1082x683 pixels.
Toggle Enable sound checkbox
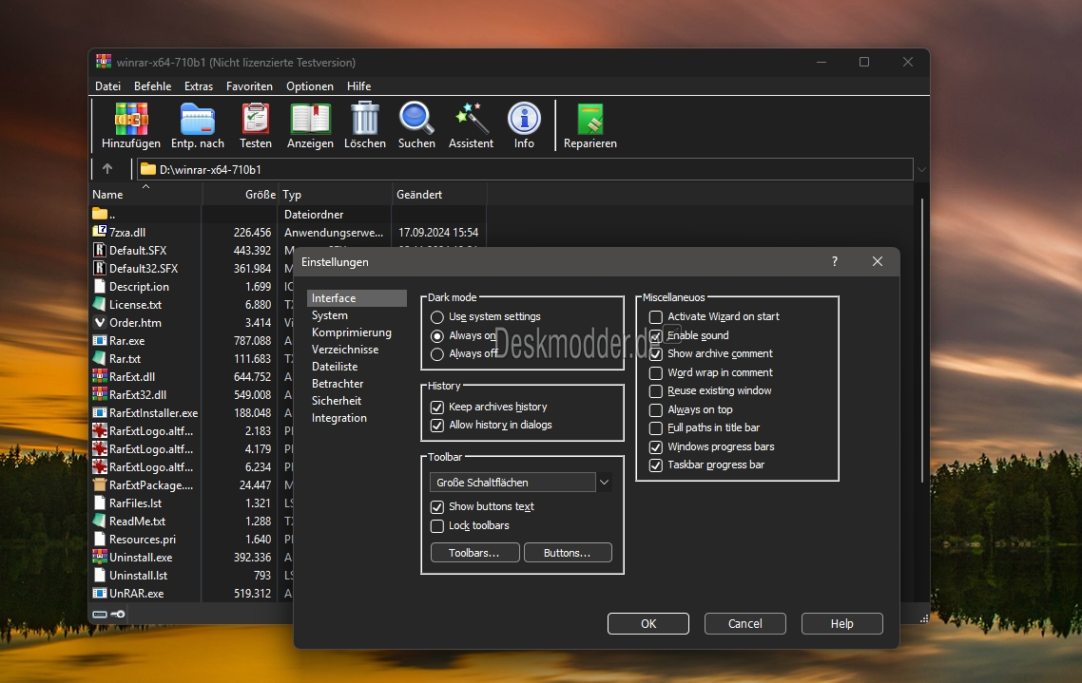655,335
